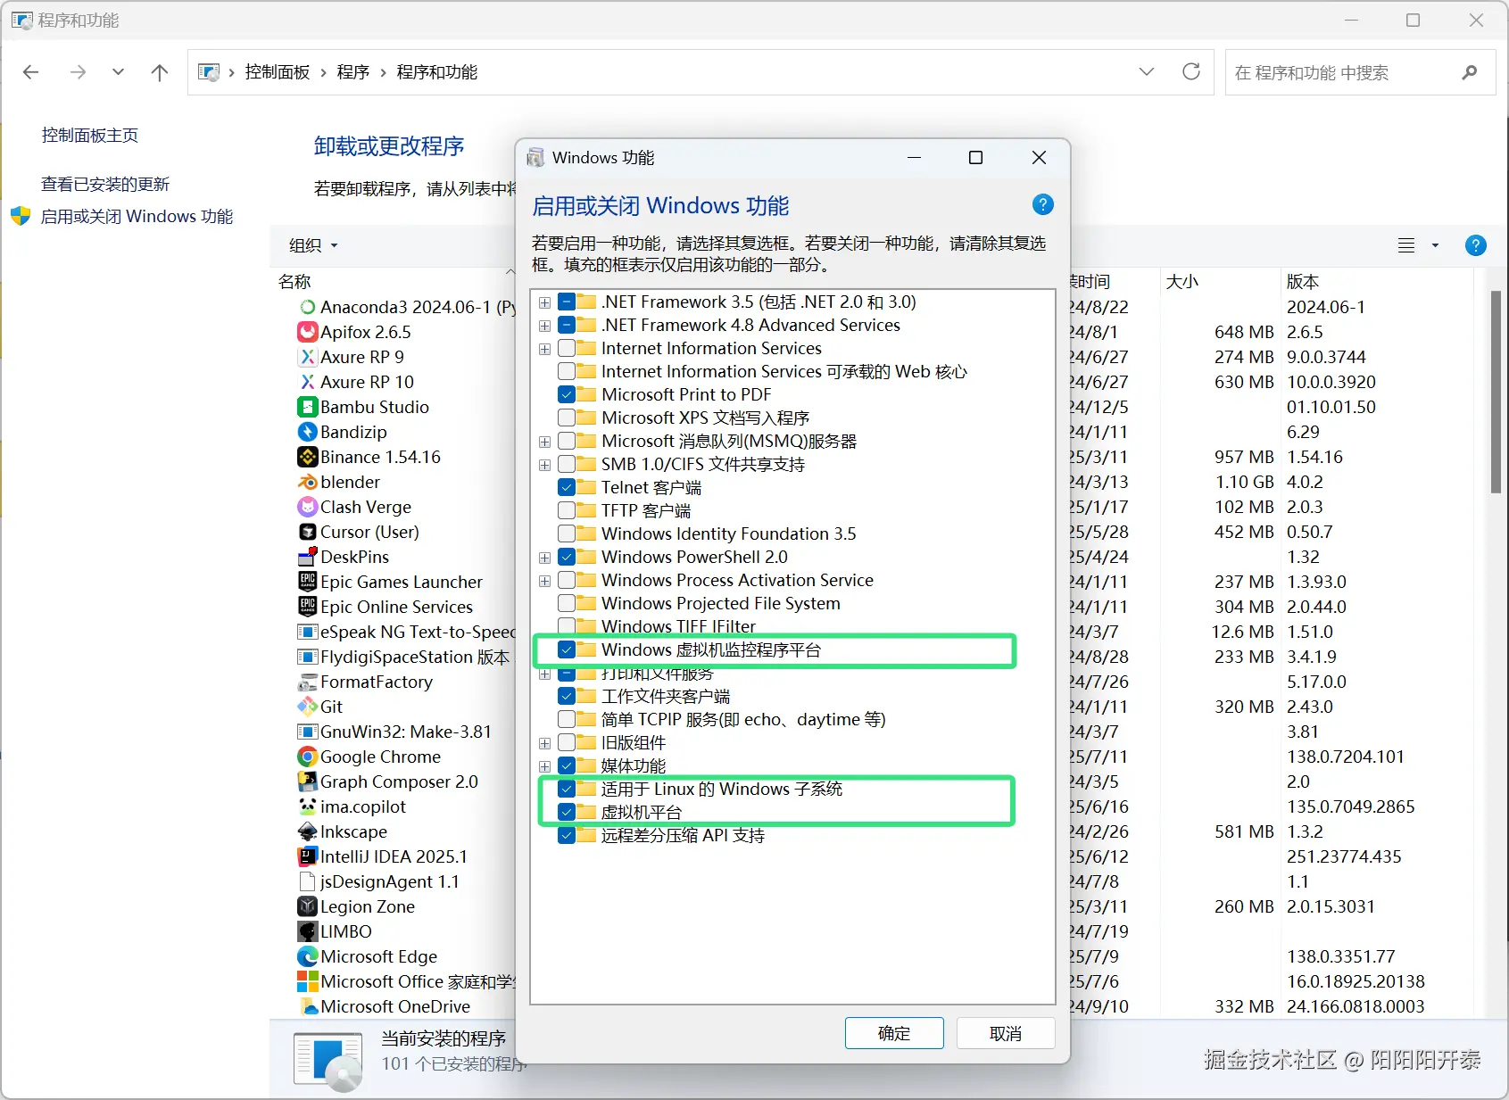
Task: Click the Bambu Studio icon
Action: coord(307,407)
